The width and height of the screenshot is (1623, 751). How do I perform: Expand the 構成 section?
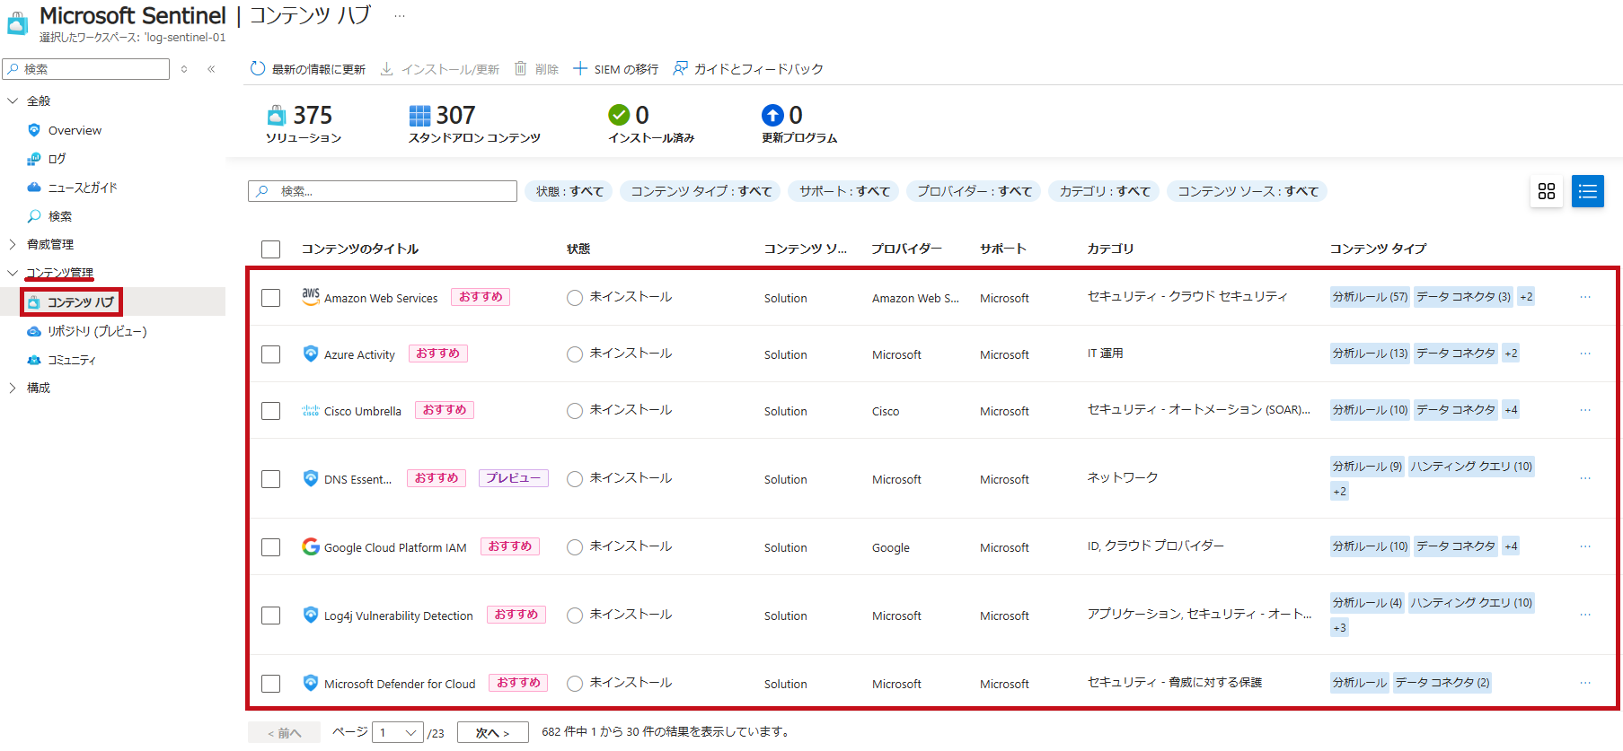pos(13,388)
